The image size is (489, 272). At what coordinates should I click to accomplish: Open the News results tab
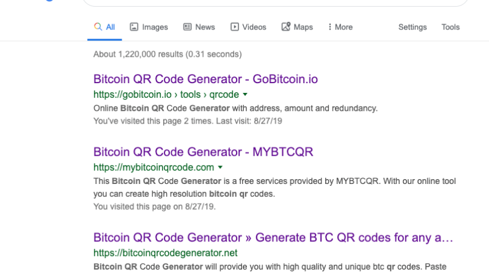point(199,27)
